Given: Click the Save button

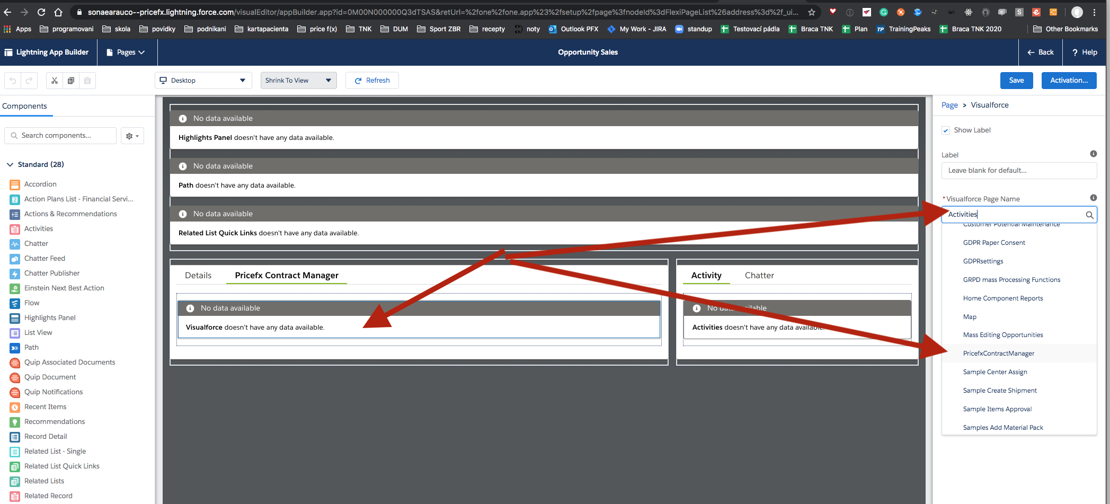Looking at the screenshot, I should (1016, 81).
